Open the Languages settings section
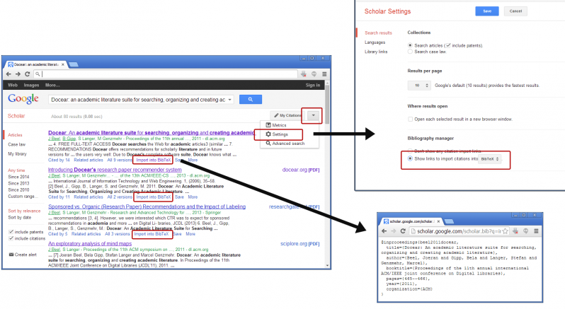The image size is (565, 309). tap(375, 42)
